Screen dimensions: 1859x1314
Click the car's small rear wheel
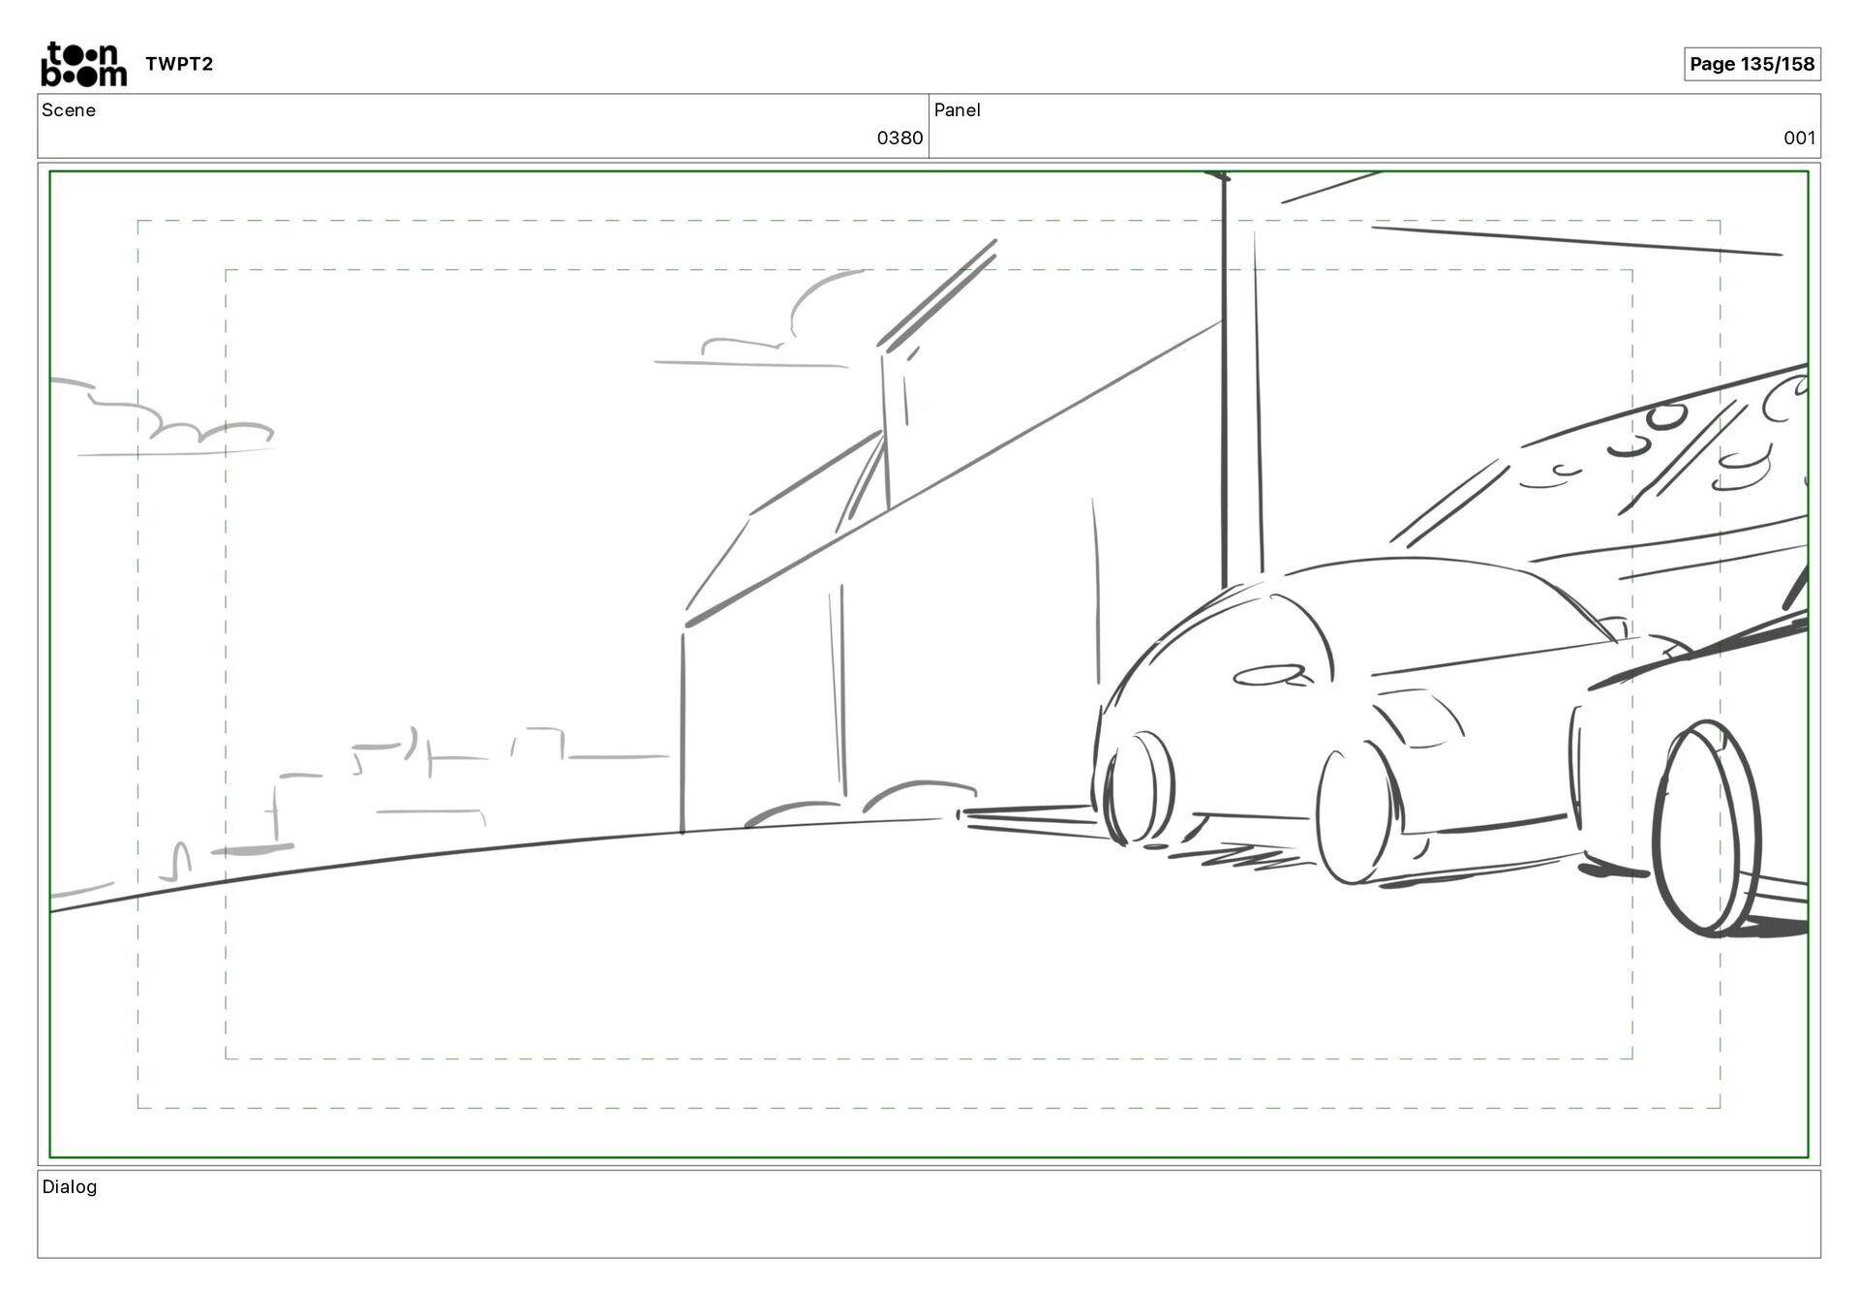[1141, 786]
